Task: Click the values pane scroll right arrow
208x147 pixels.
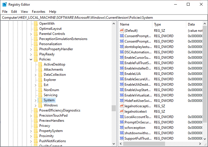Action: [200, 144]
